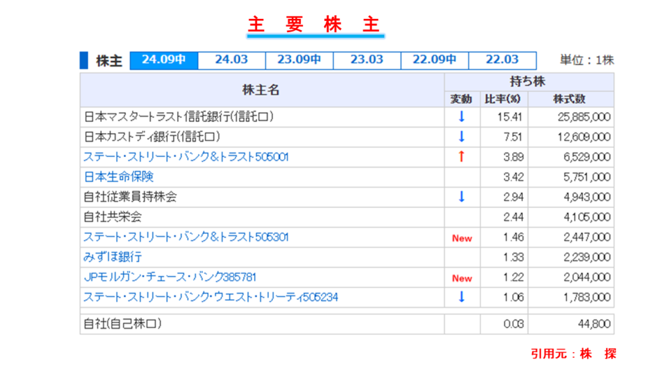
Task: Click share count 4,105,000
Action: point(587,217)
